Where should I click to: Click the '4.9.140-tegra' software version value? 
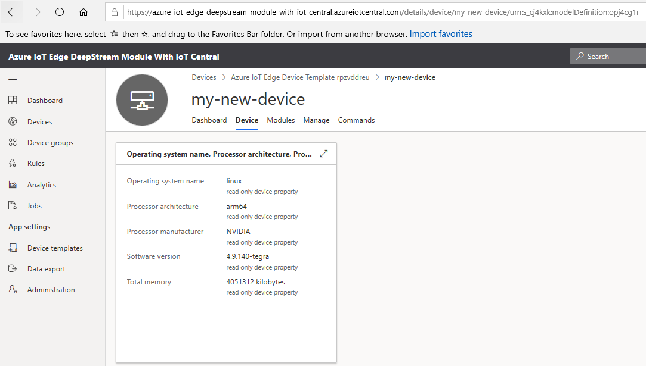coord(248,256)
